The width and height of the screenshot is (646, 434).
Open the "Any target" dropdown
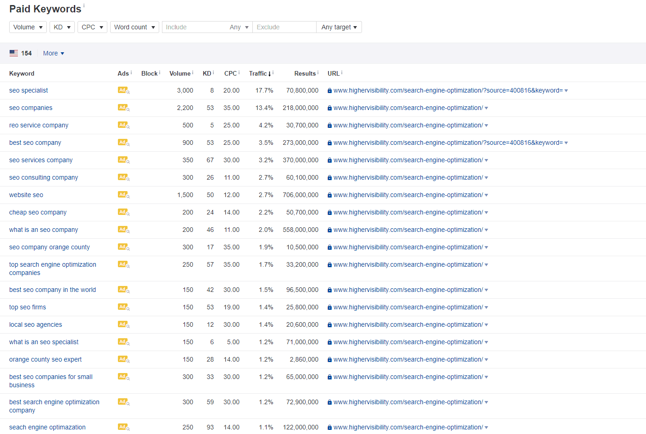[339, 27]
